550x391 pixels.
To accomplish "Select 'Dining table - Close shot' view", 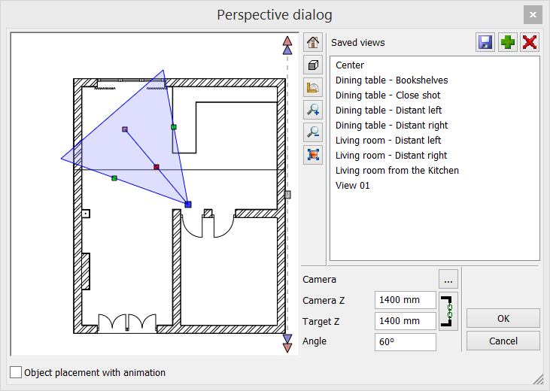I will pos(387,95).
